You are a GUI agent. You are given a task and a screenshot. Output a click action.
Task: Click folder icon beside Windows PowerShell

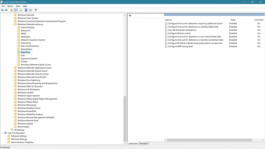15,111
